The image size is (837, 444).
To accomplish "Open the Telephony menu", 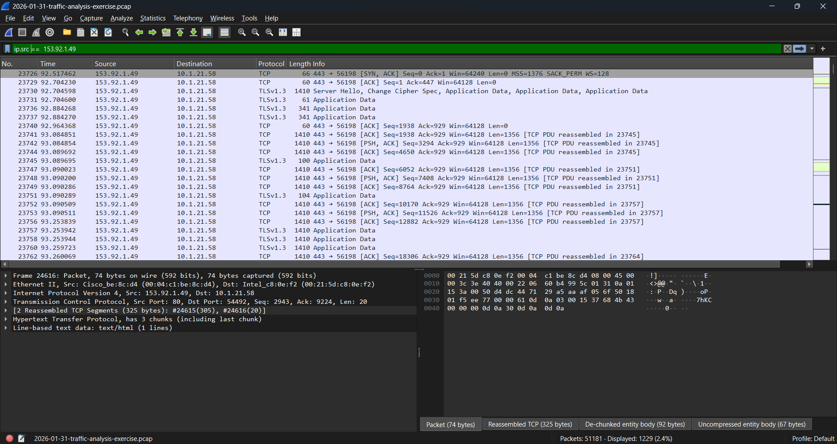I will click(x=187, y=18).
